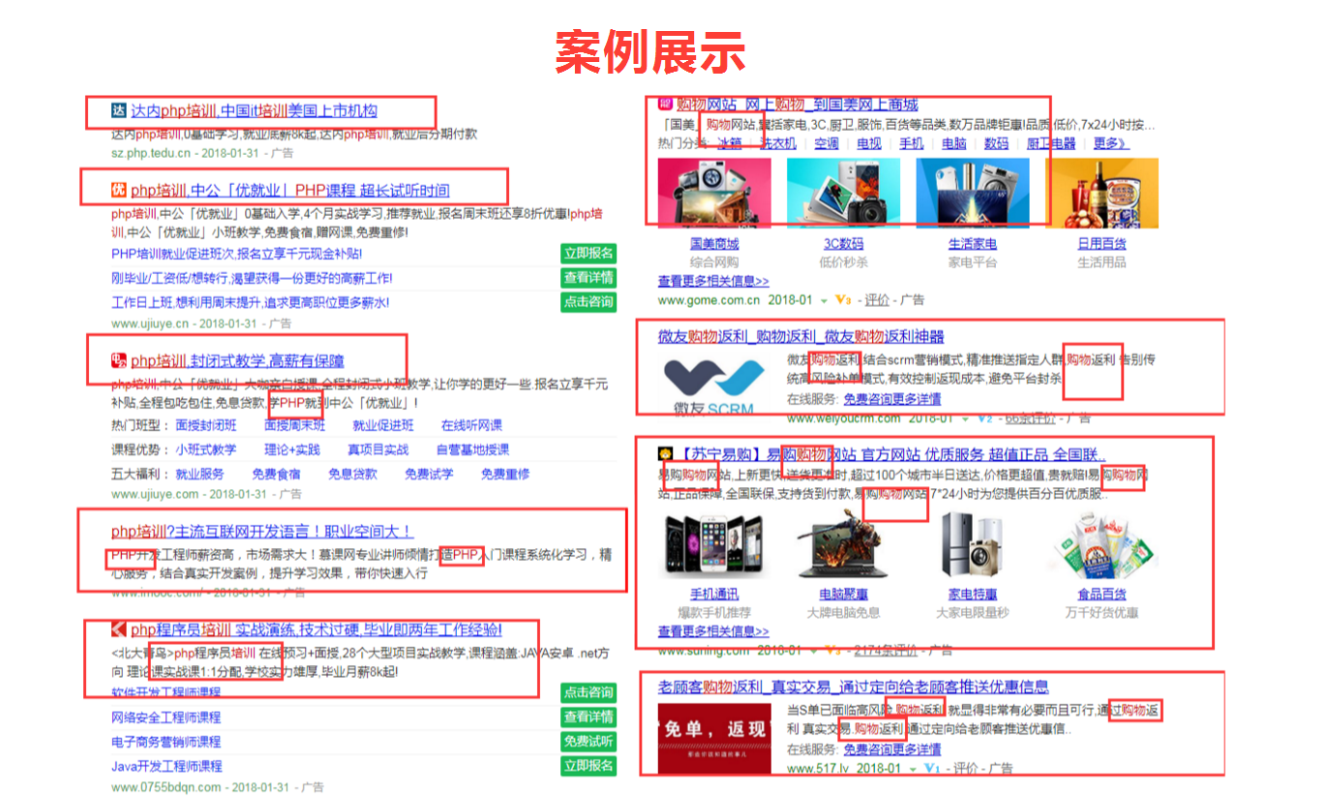The width and height of the screenshot is (1327, 799).
Task: Open 微友购物返利神器 result title
Action: (801, 336)
